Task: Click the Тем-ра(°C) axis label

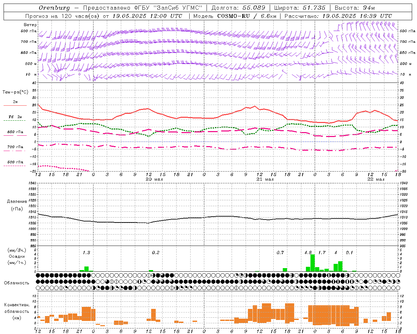Action: [x=15, y=92]
